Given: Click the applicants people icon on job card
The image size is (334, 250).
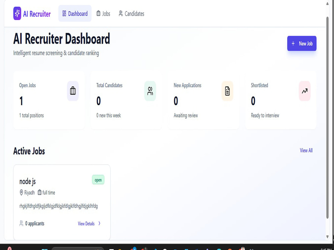Looking at the screenshot, I should 21,223.
